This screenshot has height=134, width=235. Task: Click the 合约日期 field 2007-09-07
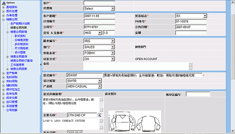pos(191,27)
